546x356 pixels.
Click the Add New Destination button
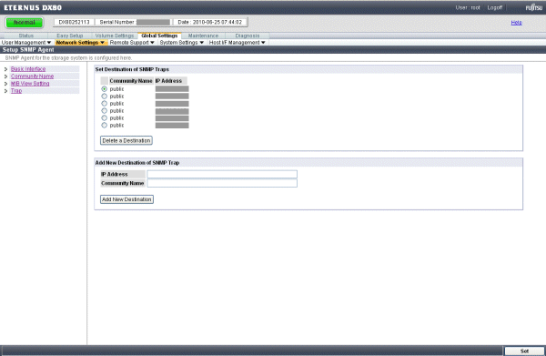pyautogui.click(x=126, y=199)
